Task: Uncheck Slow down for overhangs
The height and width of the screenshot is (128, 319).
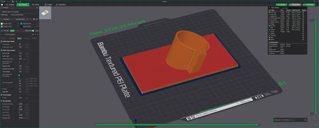Action: coord(19,75)
